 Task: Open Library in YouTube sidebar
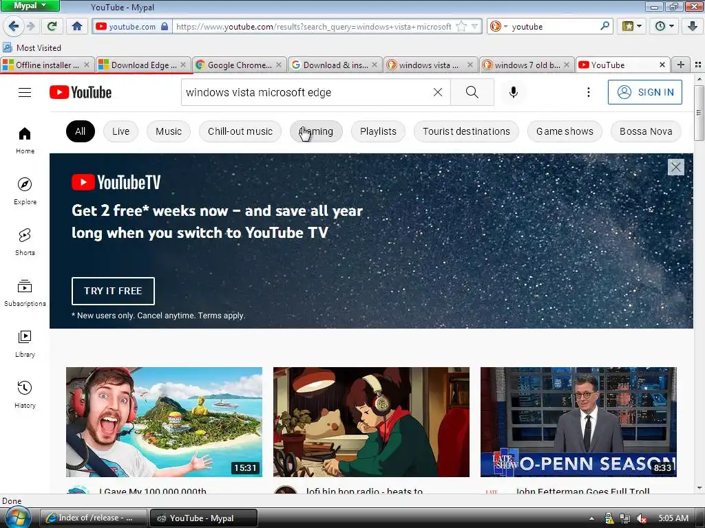pyautogui.click(x=25, y=344)
